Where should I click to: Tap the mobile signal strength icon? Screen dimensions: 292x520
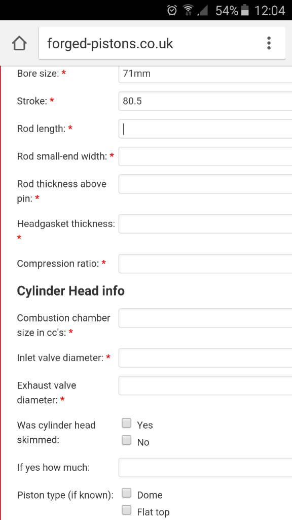[203, 11]
